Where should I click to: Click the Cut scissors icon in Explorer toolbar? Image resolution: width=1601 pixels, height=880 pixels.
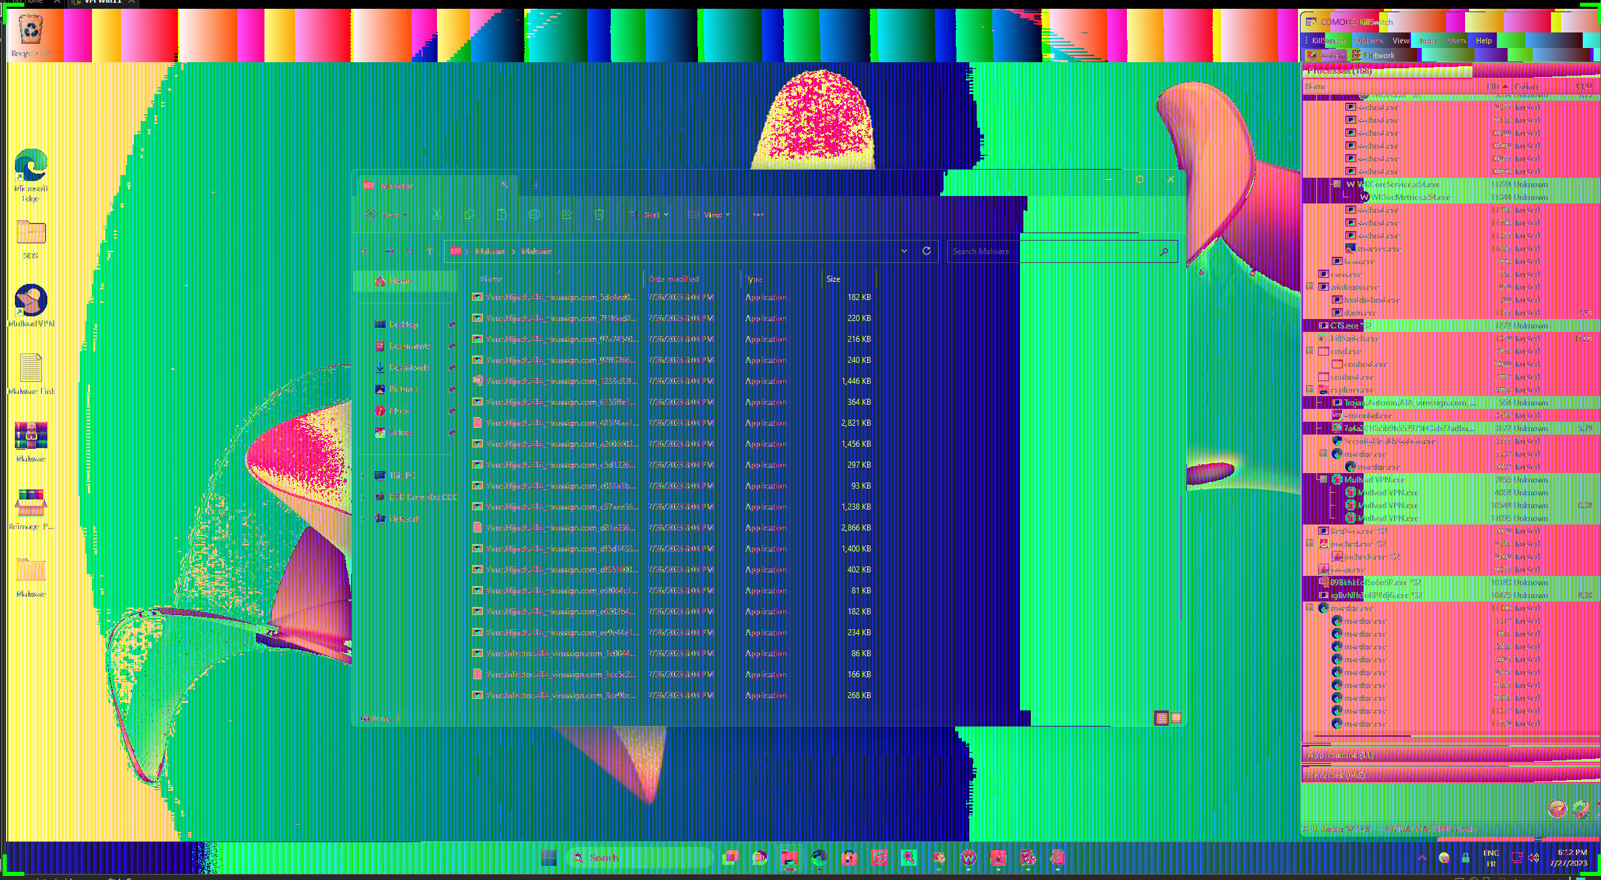click(437, 214)
